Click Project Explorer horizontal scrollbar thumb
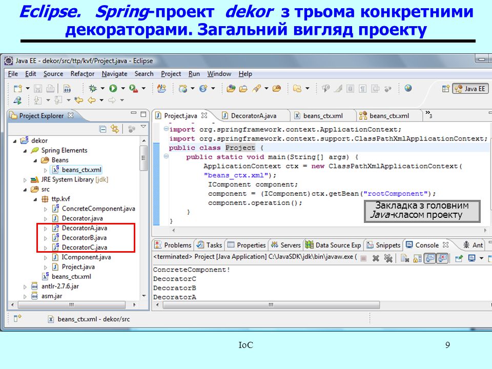492x369 pixels. point(72,304)
